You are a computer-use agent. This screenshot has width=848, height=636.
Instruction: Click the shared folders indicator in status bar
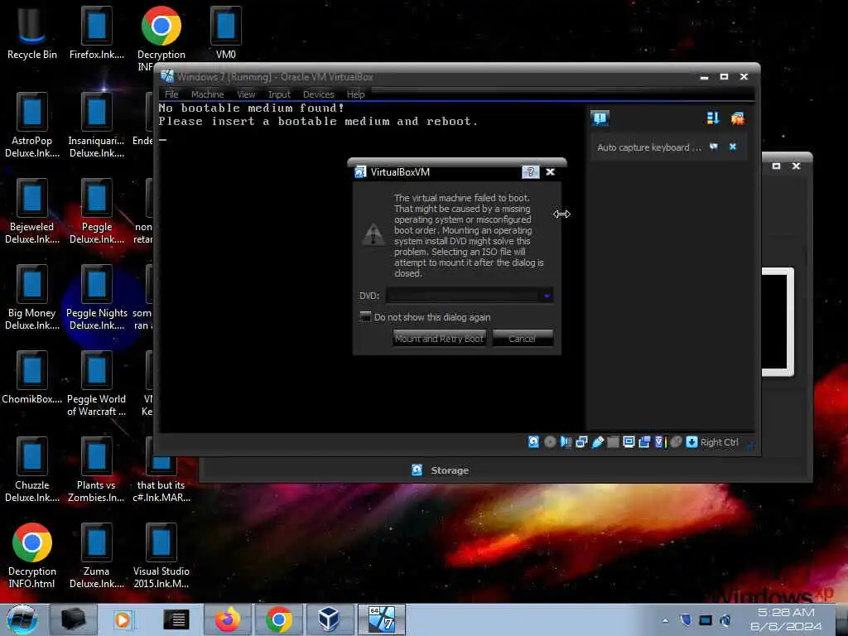click(613, 442)
